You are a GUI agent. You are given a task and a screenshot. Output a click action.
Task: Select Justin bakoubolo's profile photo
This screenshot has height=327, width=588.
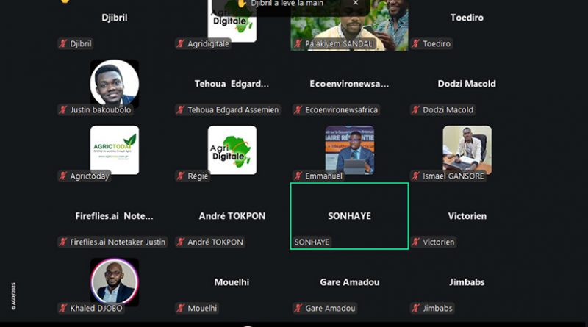[x=115, y=84]
